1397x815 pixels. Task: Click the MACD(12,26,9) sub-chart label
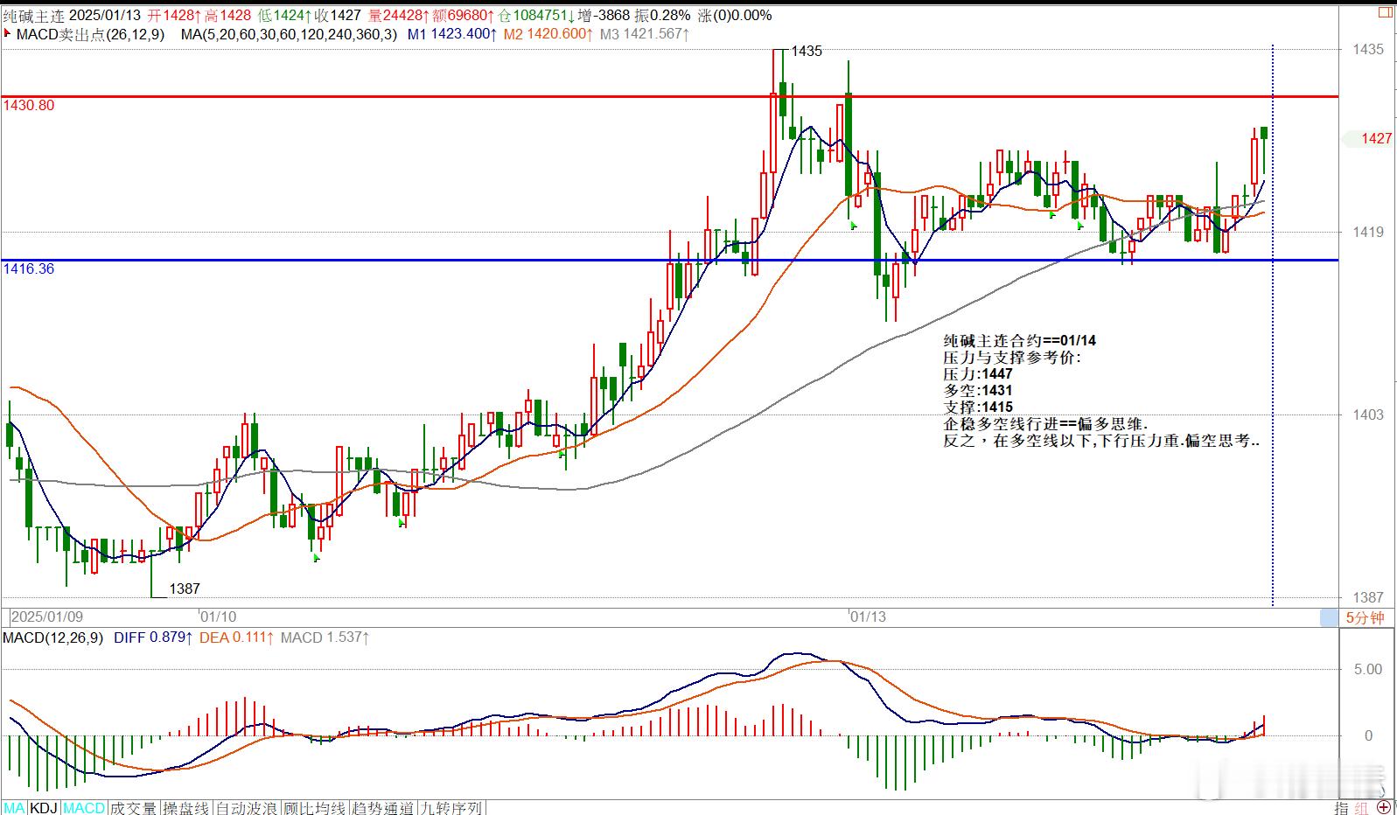[53, 637]
